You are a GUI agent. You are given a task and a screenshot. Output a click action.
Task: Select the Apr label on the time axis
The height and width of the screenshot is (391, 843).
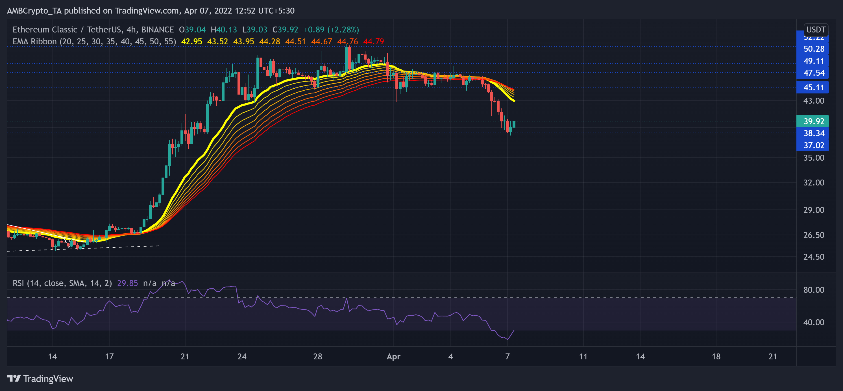pos(394,357)
